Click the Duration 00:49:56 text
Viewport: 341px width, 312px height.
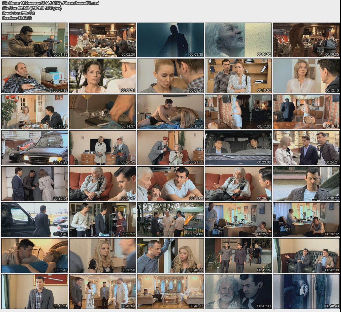pos(17,18)
